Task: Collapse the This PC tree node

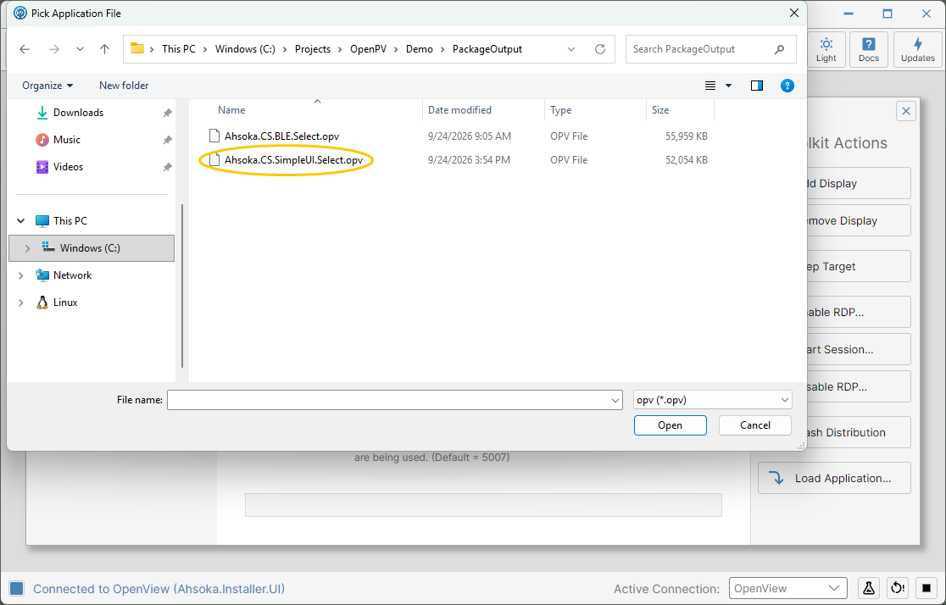Action: (x=20, y=221)
